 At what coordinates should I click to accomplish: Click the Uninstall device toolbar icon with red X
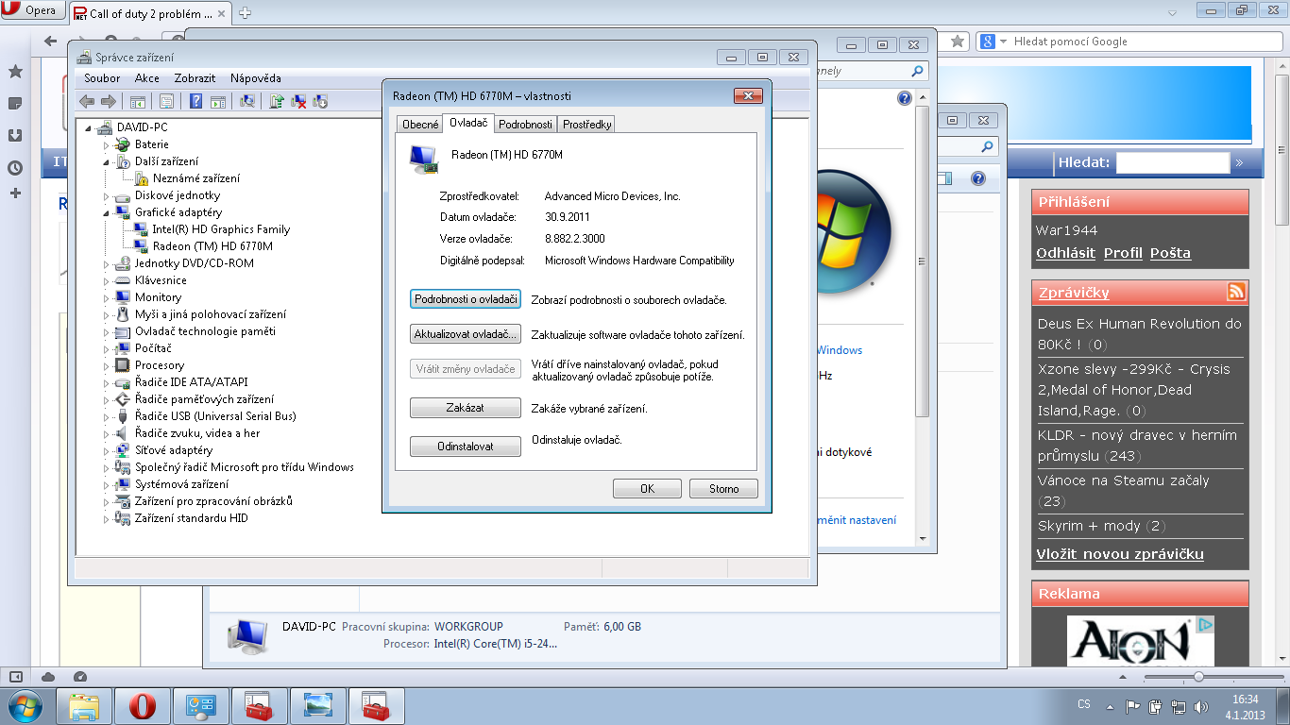click(x=298, y=102)
